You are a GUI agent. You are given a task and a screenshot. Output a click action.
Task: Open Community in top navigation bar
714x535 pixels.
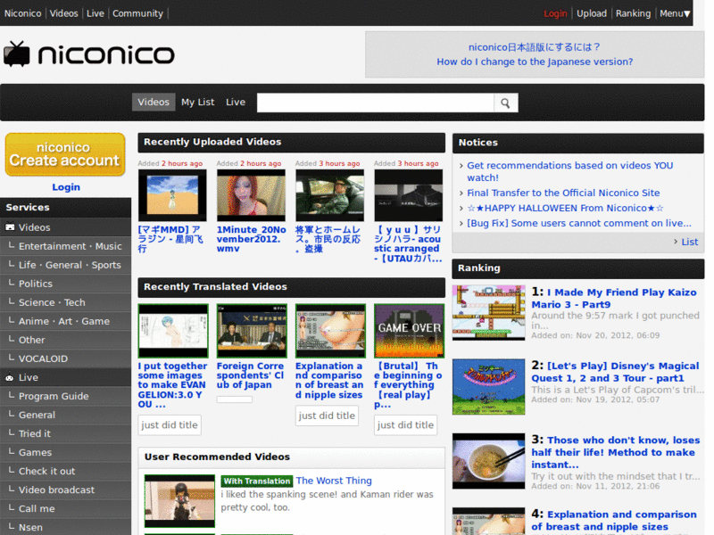[x=137, y=13]
